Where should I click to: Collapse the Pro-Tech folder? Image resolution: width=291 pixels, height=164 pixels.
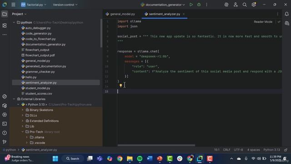click(x=22, y=132)
